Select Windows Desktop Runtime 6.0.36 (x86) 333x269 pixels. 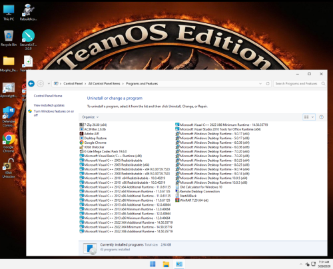[x=212, y=147]
